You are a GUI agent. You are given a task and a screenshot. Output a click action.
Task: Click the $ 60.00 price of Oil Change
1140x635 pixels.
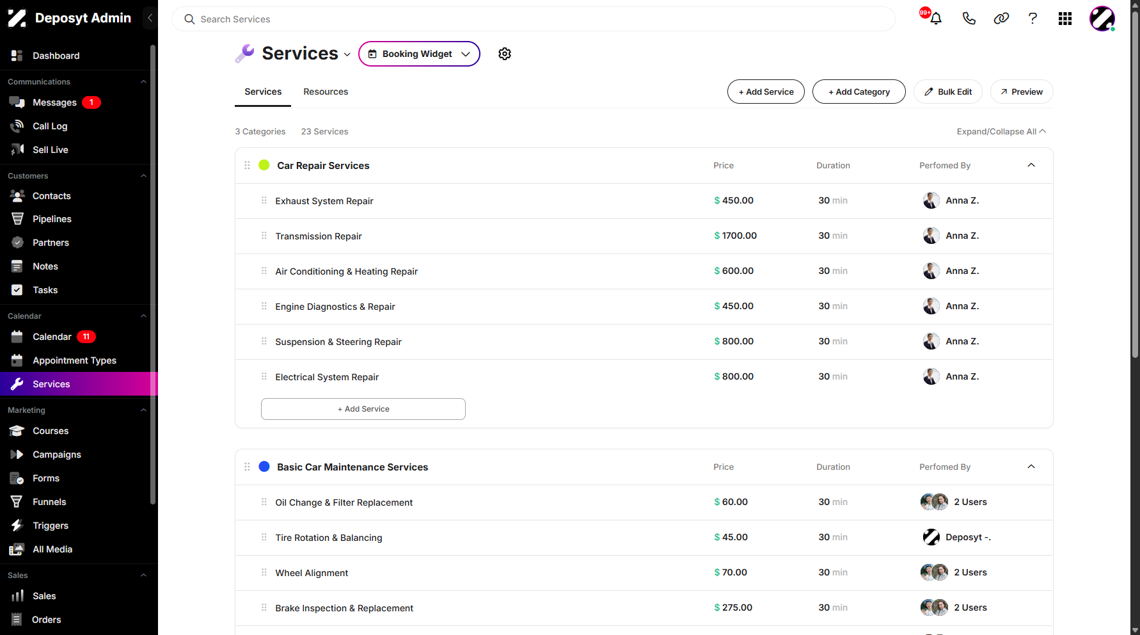(731, 502)
